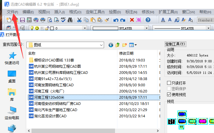Click the underlined A text icon
Image resolution: width=214 pixels, height=133 pixels.
tap(163, 20)
